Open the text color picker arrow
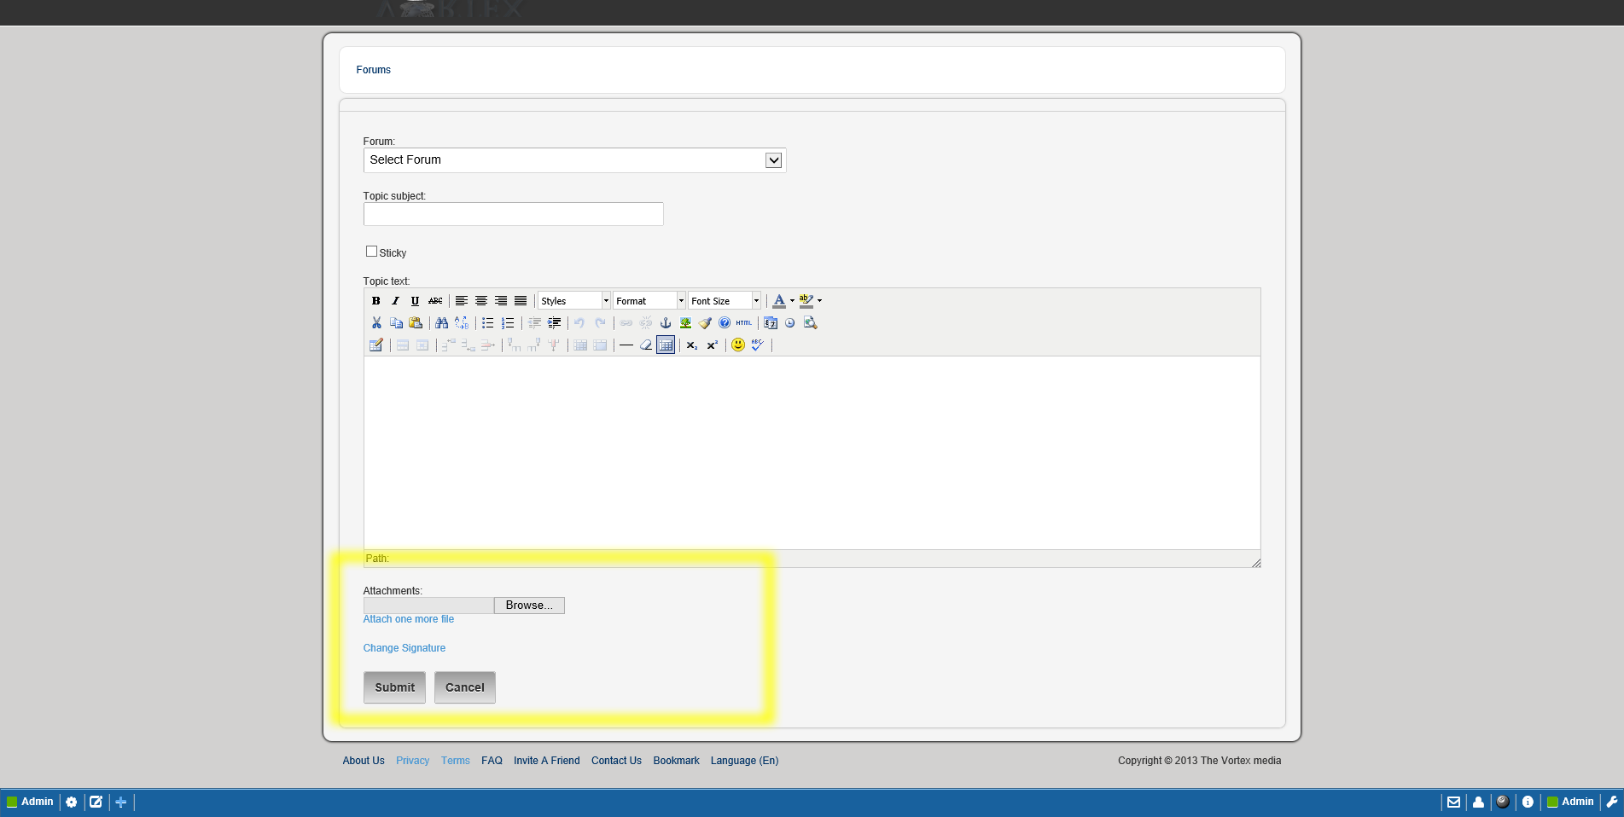The width and height of the screenshot is (1624, 817). pos(792,301)
